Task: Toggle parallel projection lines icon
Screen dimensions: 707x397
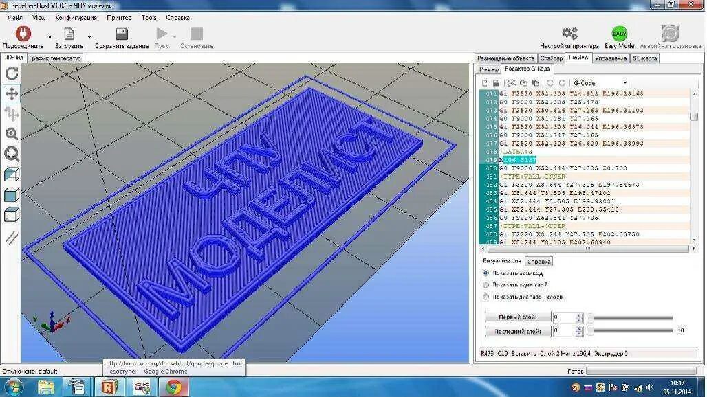Action: [12, 237]
